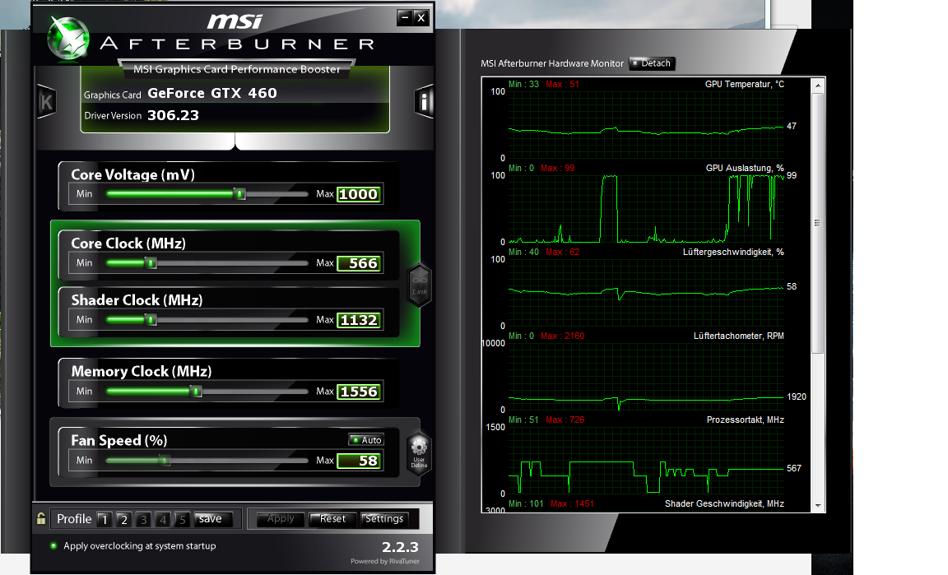The image size is (948, 575).
Task: Edit the Core Voltage value 1000
Action: pyautogui.click(x=359, y=194)
